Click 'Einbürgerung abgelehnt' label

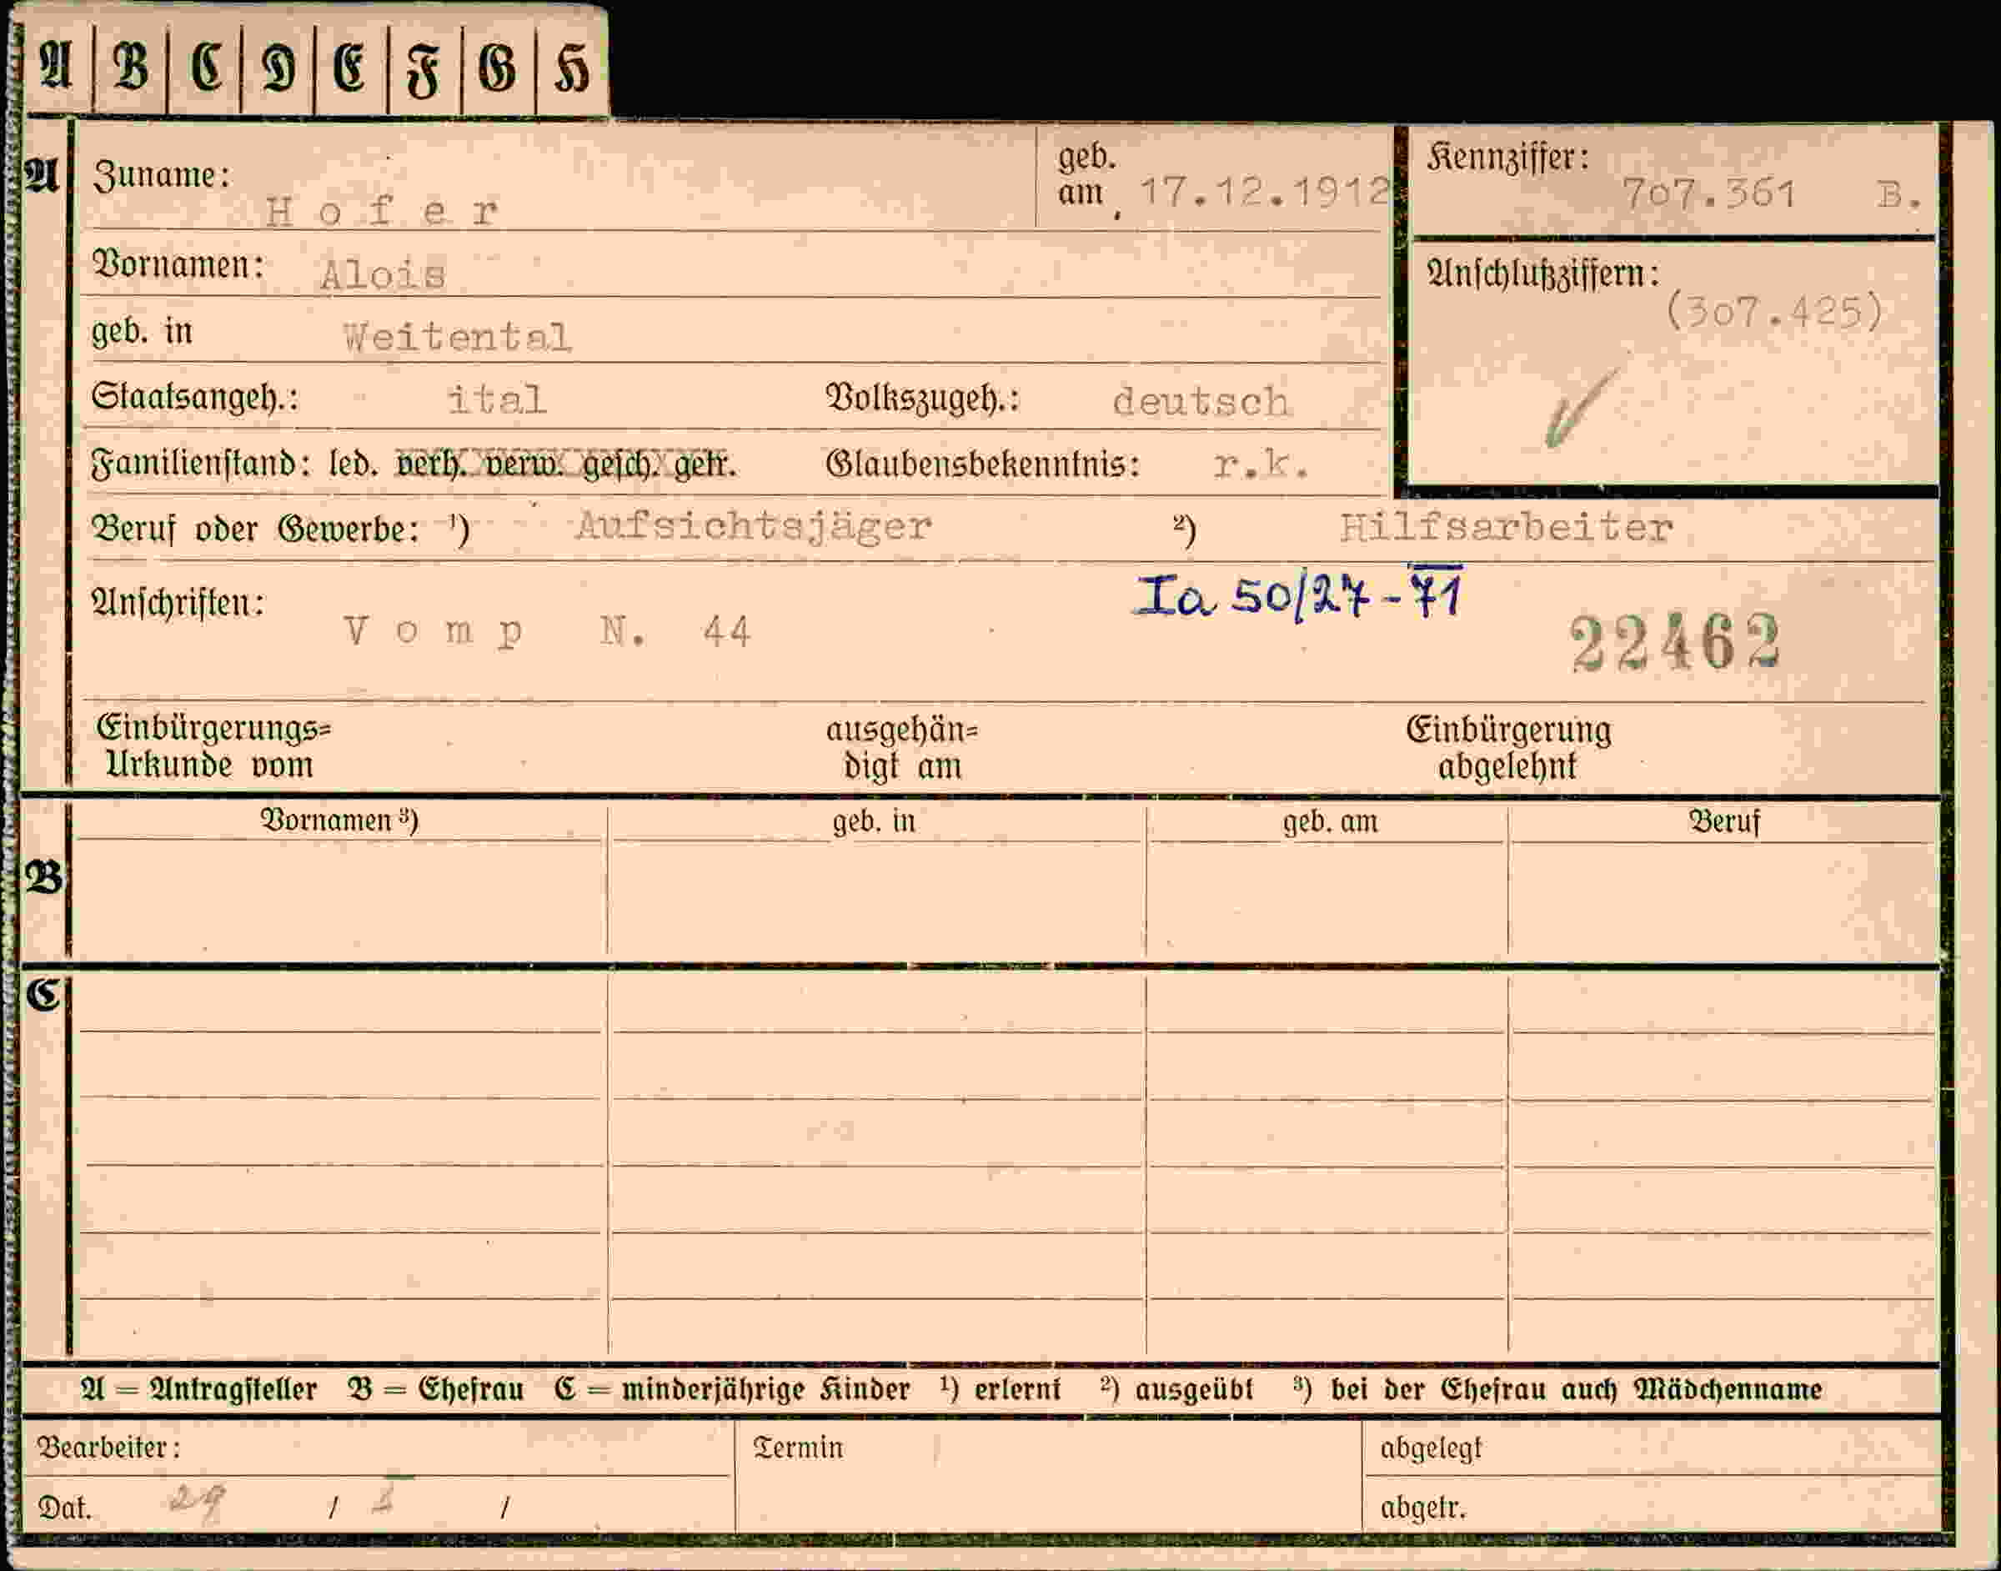pos(1508,747)
